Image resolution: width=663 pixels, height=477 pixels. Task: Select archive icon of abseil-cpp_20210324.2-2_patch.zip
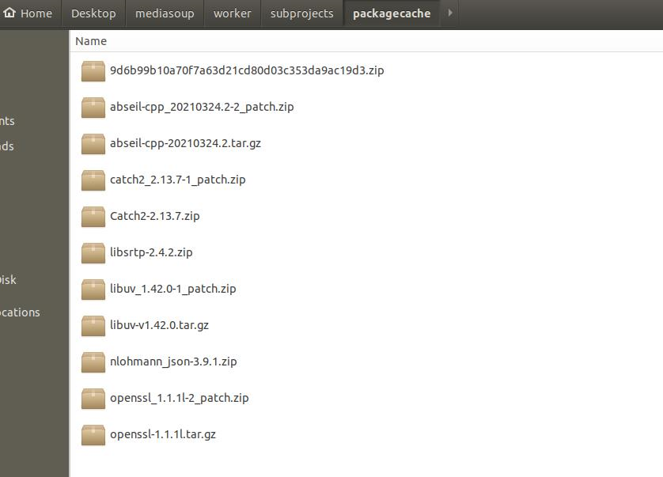[93, 108]
